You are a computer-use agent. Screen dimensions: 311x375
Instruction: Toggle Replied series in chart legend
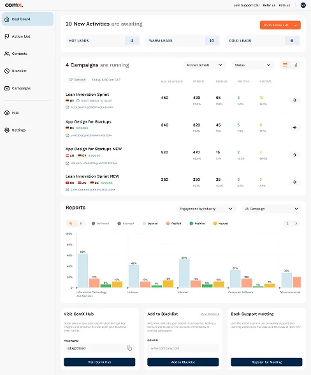(x=173, y=224)
